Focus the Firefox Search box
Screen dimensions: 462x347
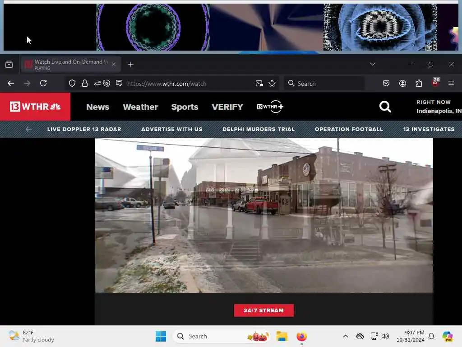324,84
